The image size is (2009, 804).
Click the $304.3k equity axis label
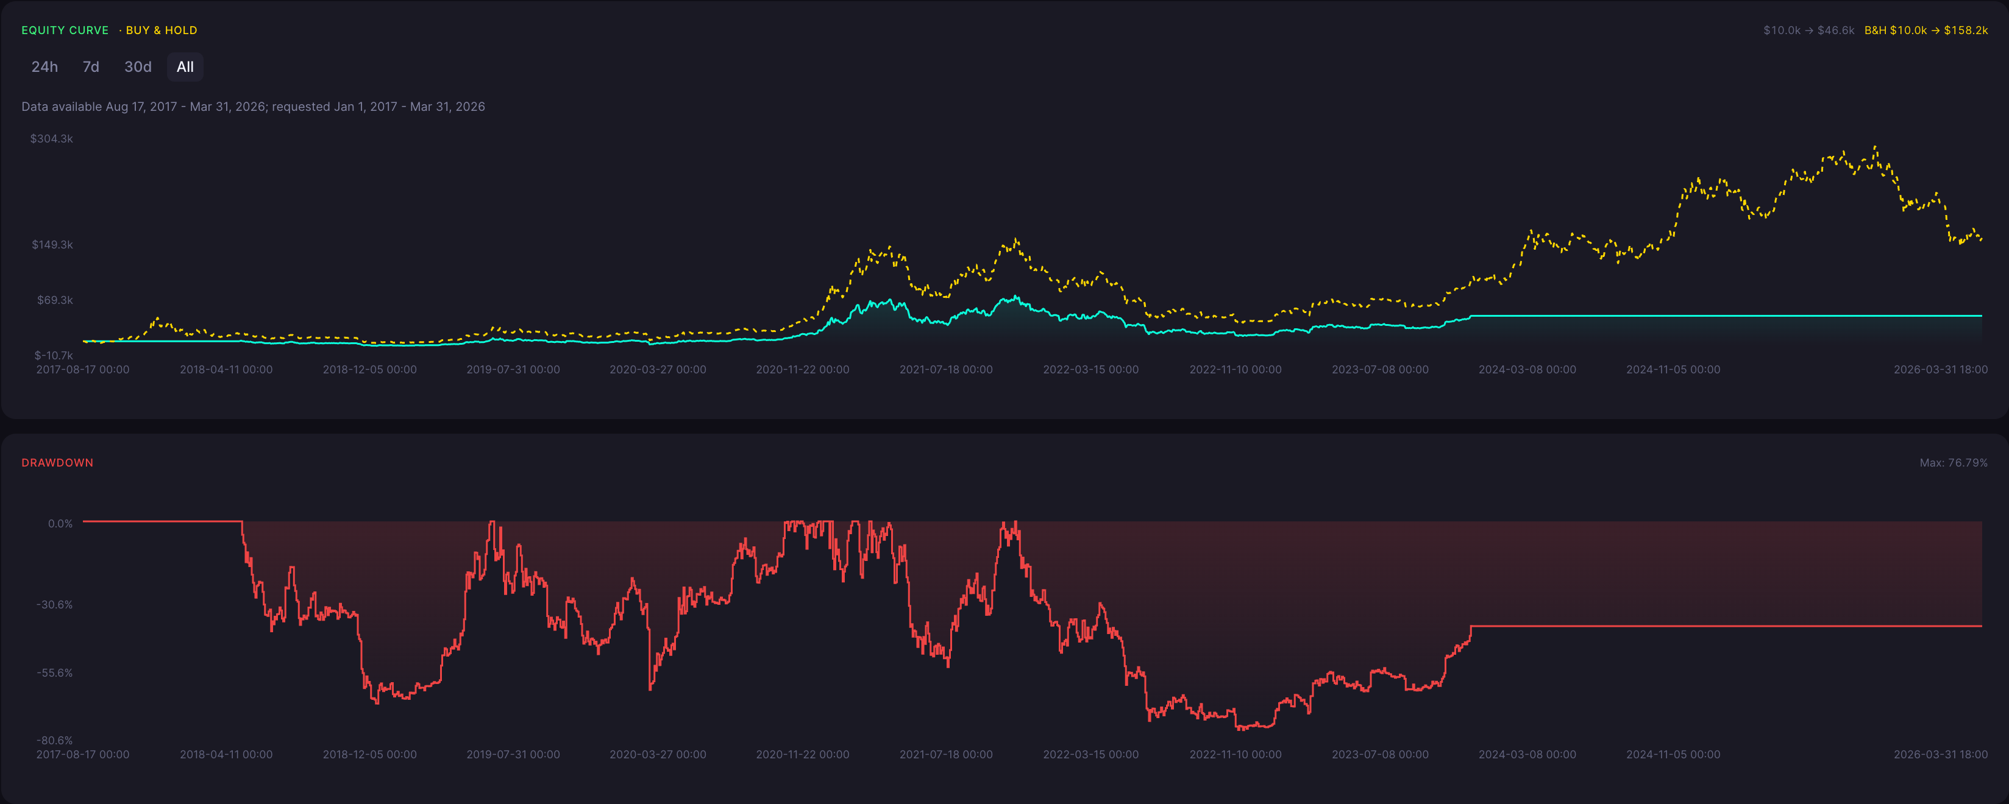point(51,139)
